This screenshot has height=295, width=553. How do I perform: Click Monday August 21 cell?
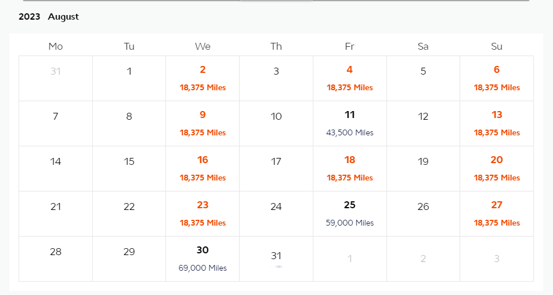tap(56, 213)
